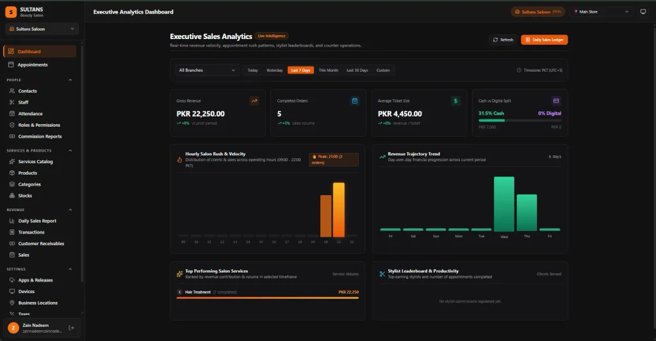Image resolution: width=656 pixels, height=341 pixels.
Task: Click the Cash vs Digital Split card icon
Action: 556,100
